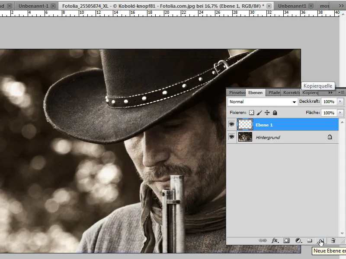Open the Ebenen panel options menu
The image size is (346, 259).
point(341,93)
